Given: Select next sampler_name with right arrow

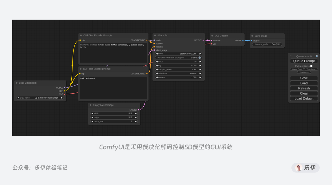Looking at the screenshot, I should coord(200,70).
